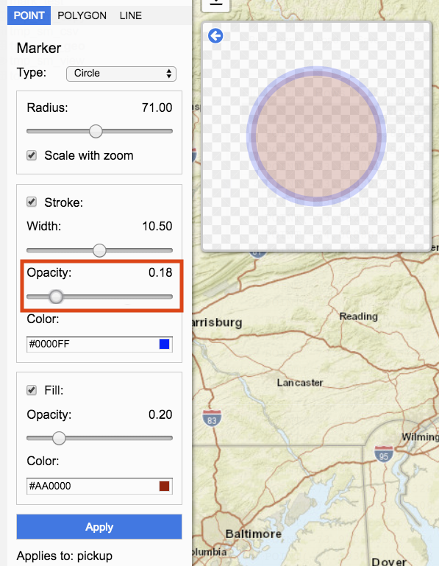
Task: Click the Radius slider handle
Action: (96, 131)
